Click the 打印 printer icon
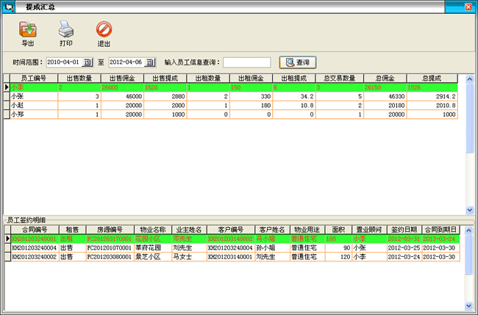The image size is (478, 315). [65, 30]
